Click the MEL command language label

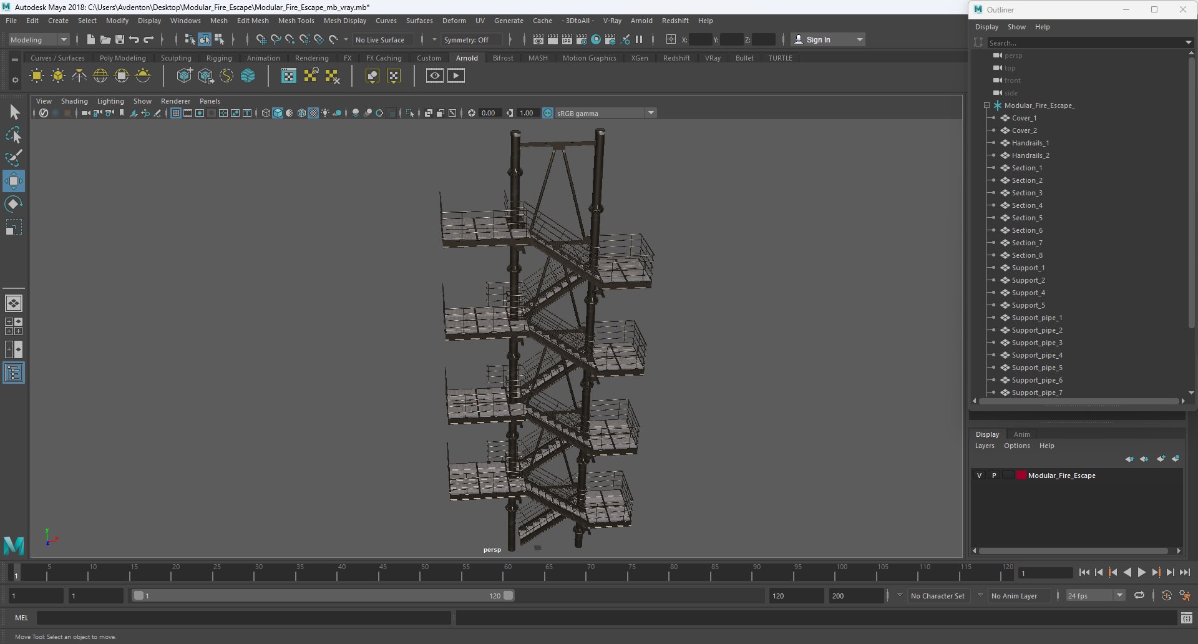coord(22,618)
